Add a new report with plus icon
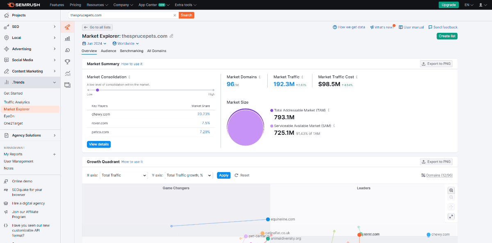Image resolution: width=492 pixels, height=243 pixels. pyautogui.click(x=55, y=154)
